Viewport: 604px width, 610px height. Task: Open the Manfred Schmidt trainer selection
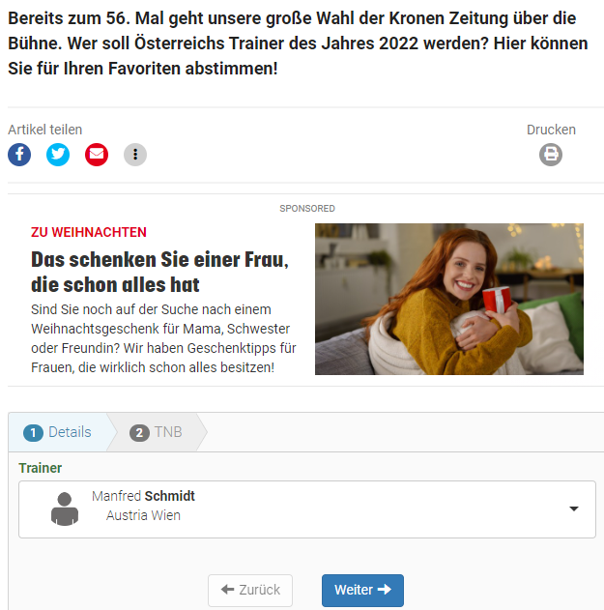(307, 509)
